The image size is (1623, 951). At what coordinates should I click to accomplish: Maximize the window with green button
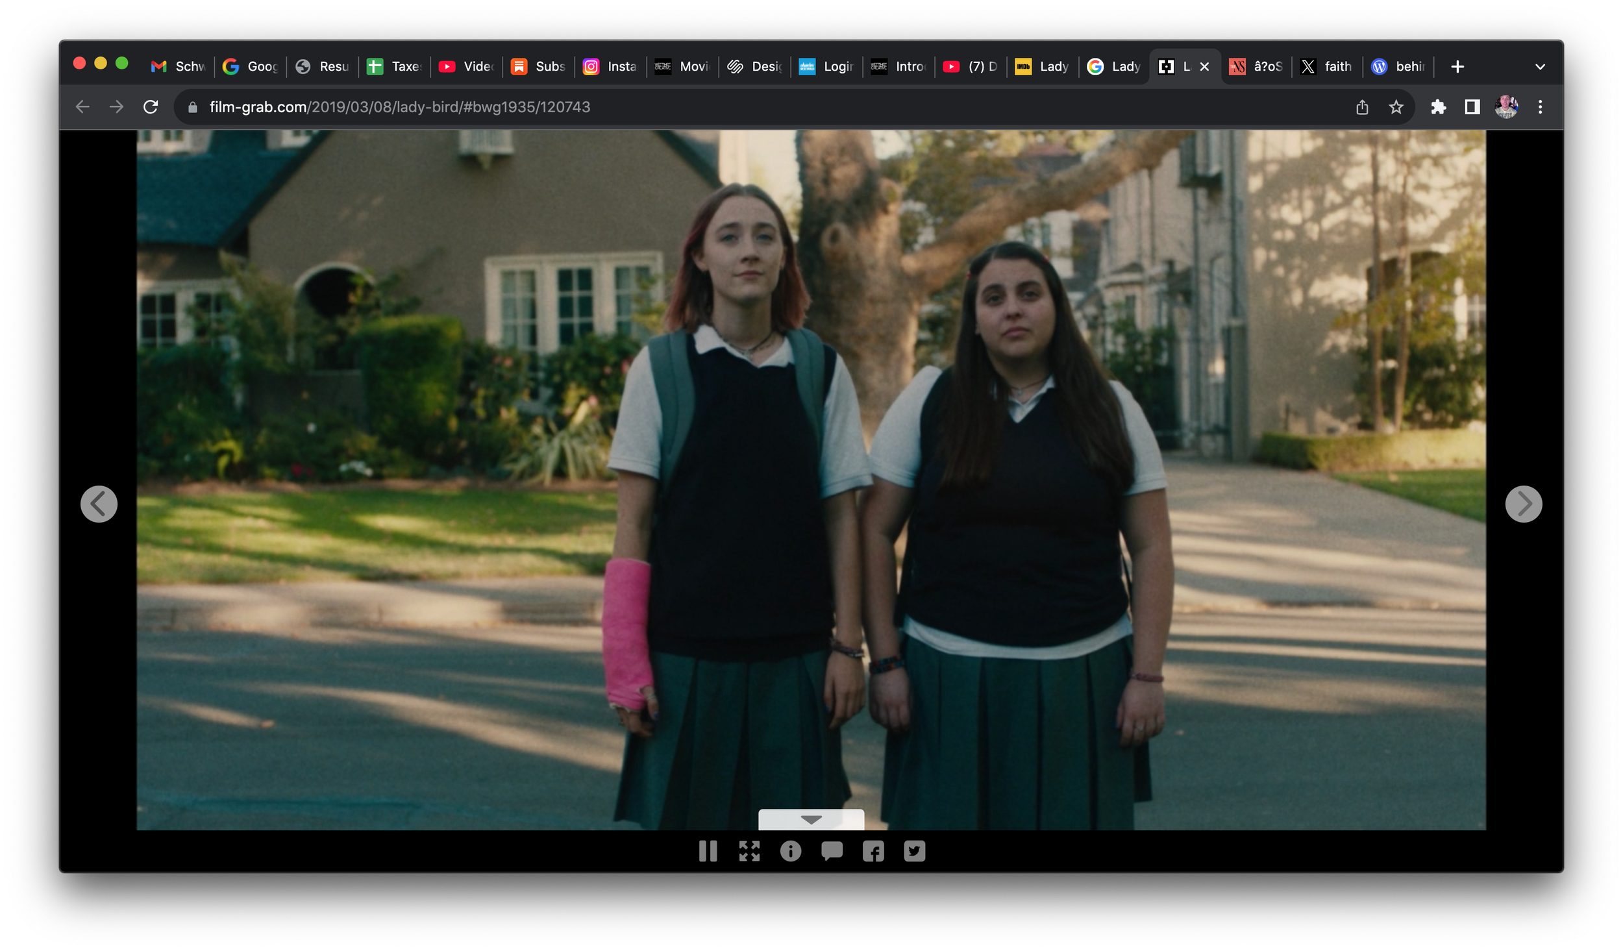pos(121,63)
